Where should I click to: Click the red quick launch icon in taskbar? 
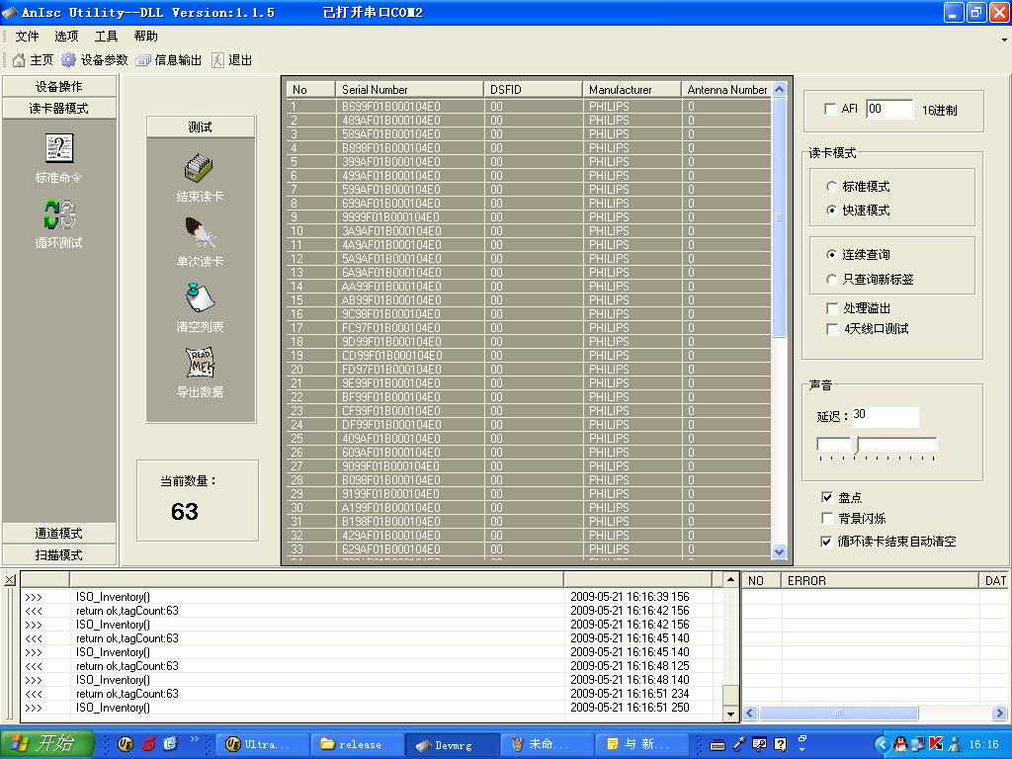coord(148,743)
